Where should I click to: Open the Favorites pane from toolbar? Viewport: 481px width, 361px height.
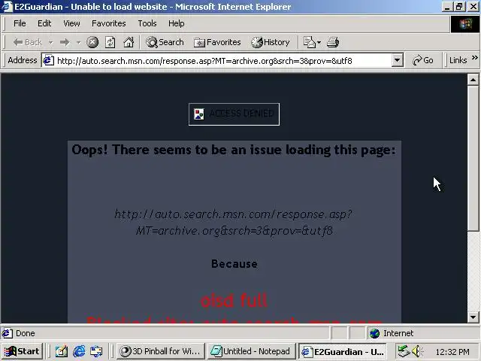coord(217,42)
